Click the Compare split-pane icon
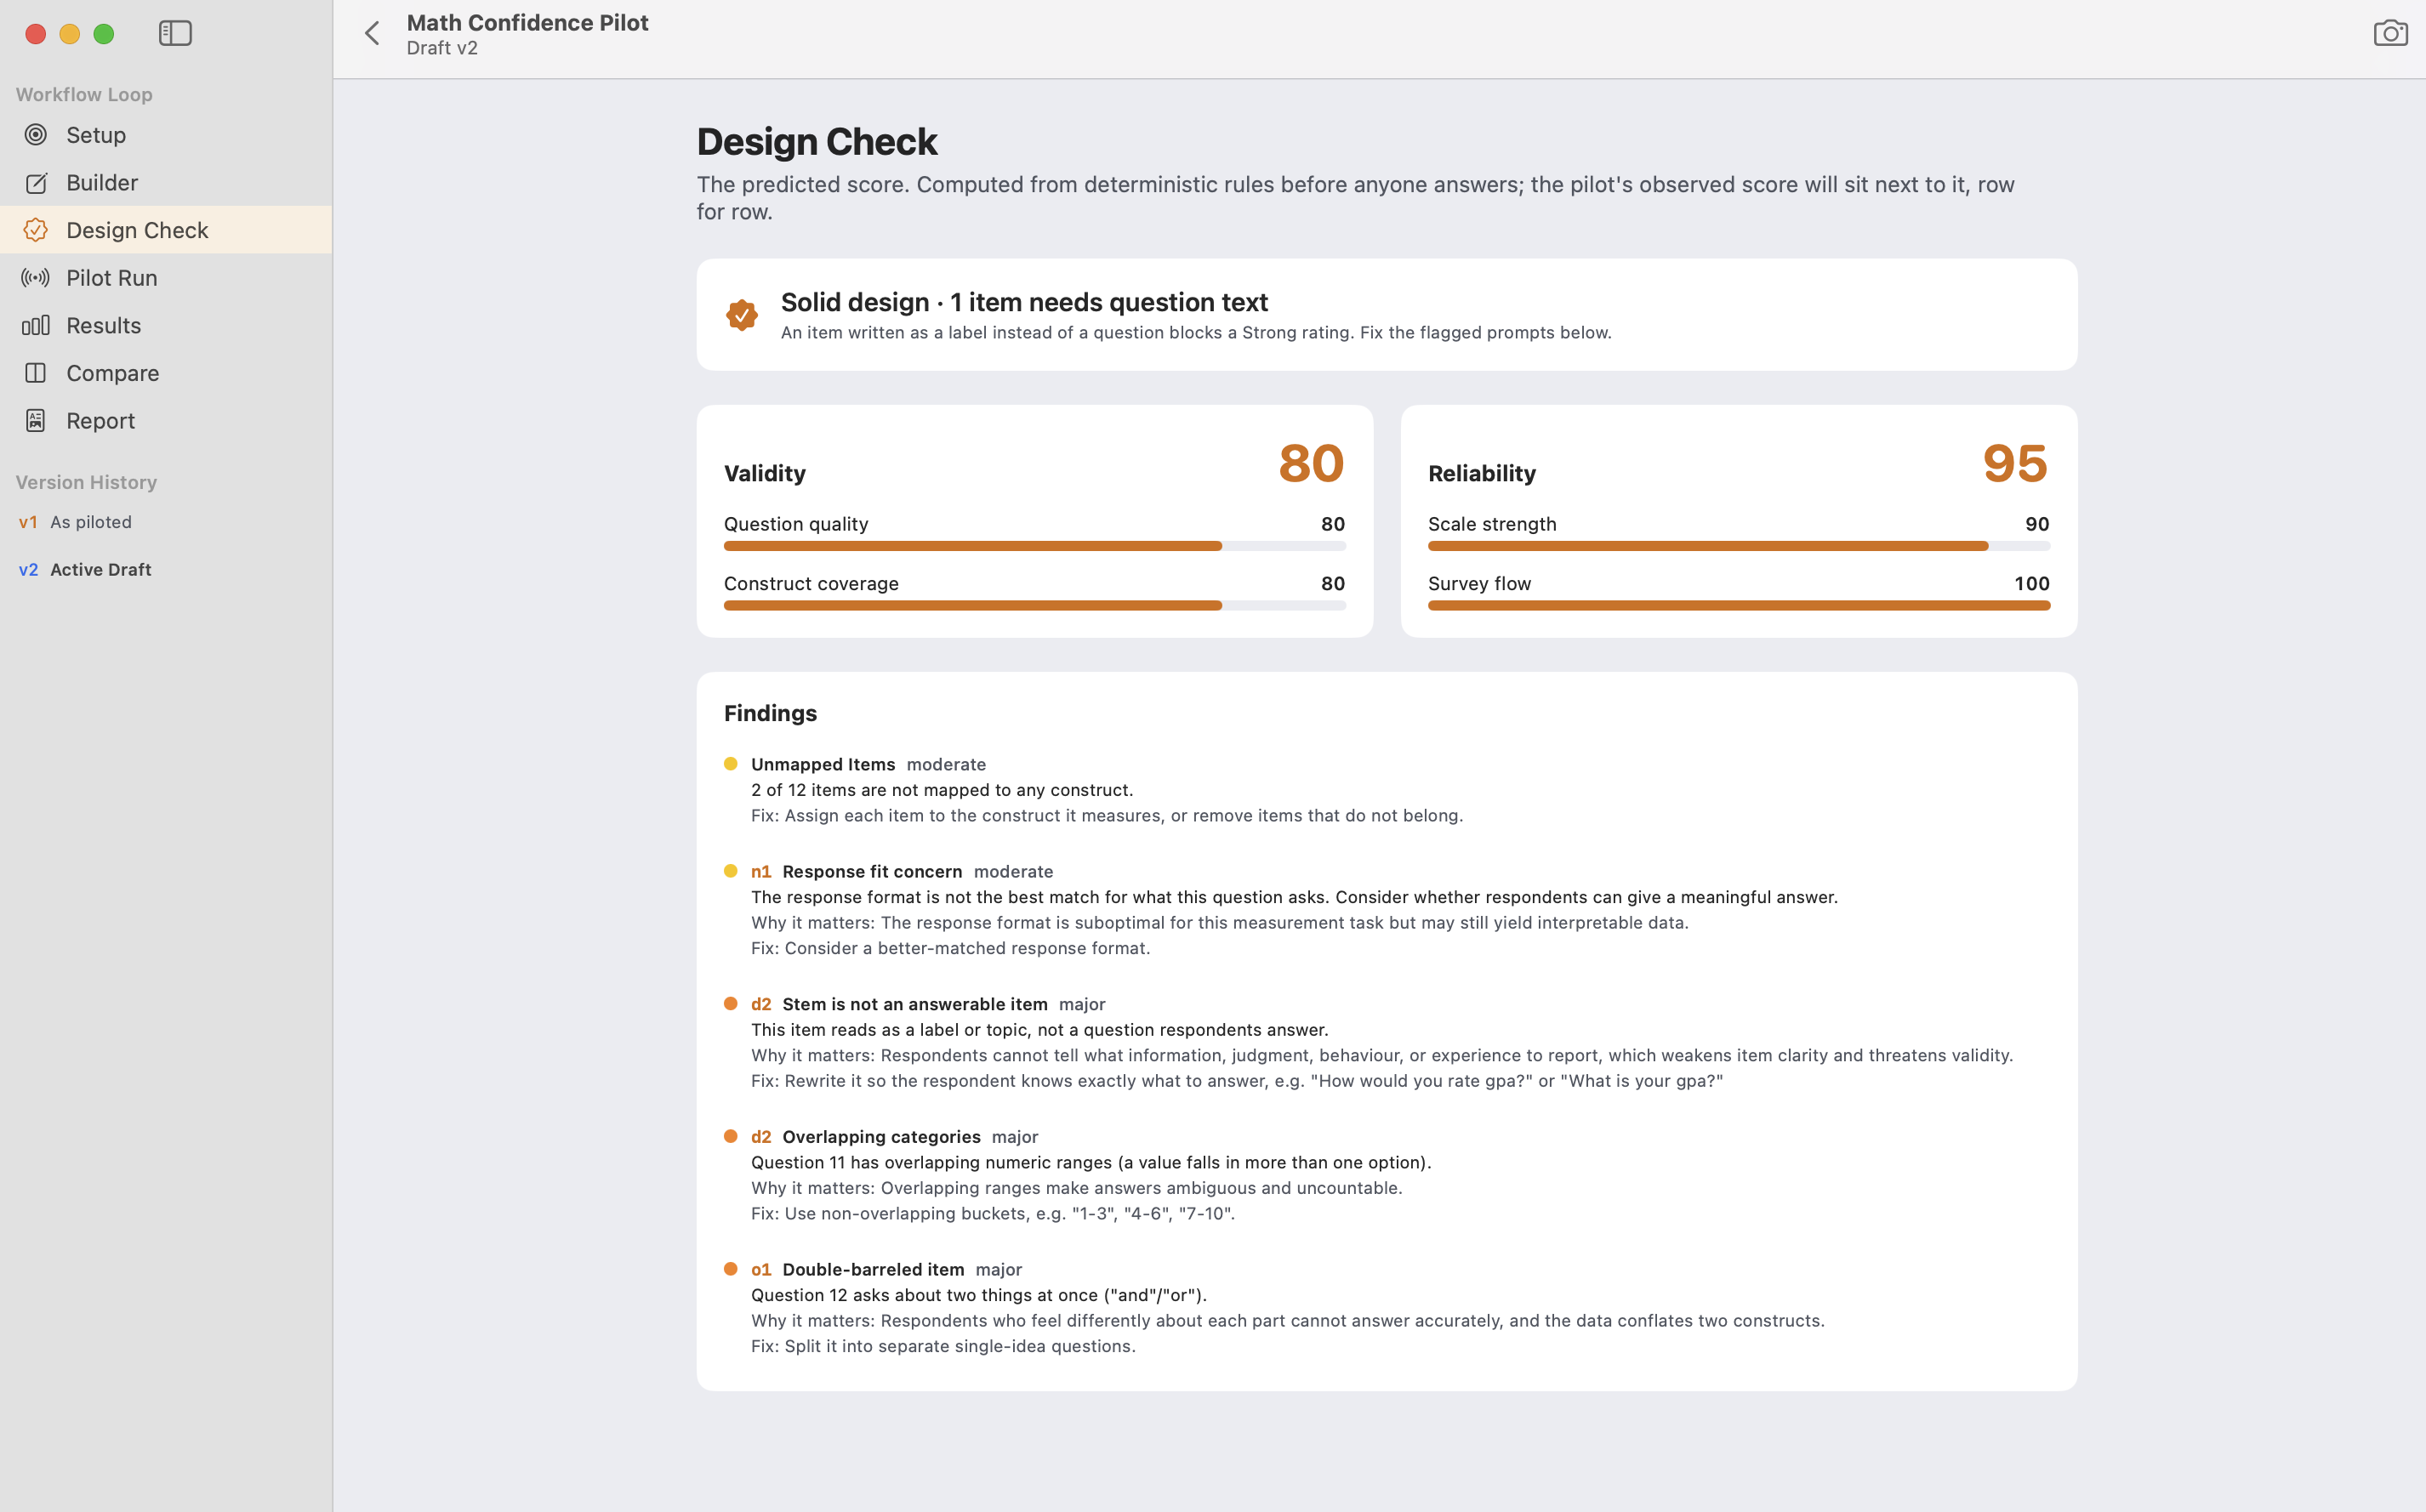 pyautogui.click(x=36, y=373)
